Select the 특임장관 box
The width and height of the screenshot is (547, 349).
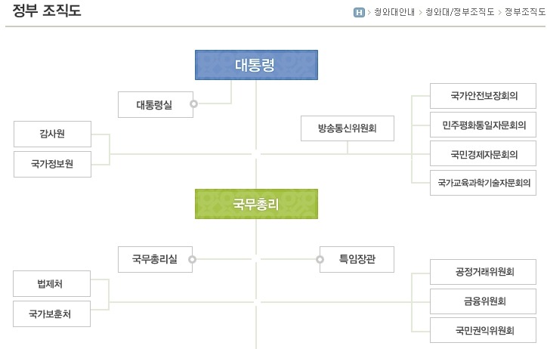click(357, 260)
